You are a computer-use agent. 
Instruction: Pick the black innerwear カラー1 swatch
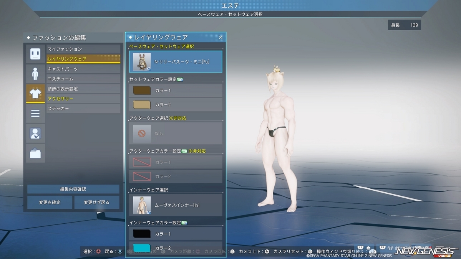[x=142, y=234]
